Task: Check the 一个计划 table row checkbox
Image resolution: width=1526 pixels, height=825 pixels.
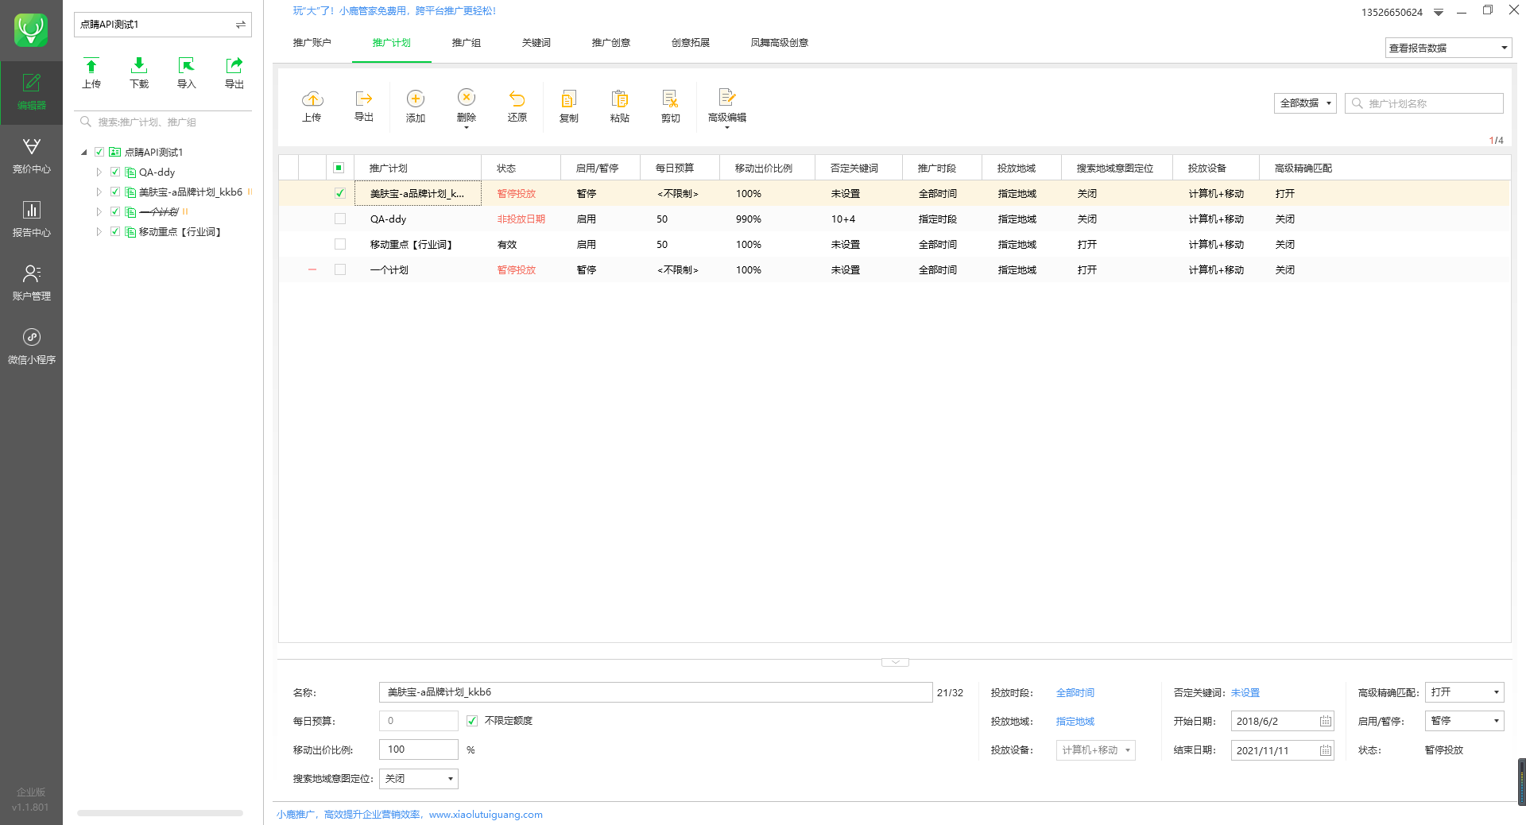Action: pos(340,269)
